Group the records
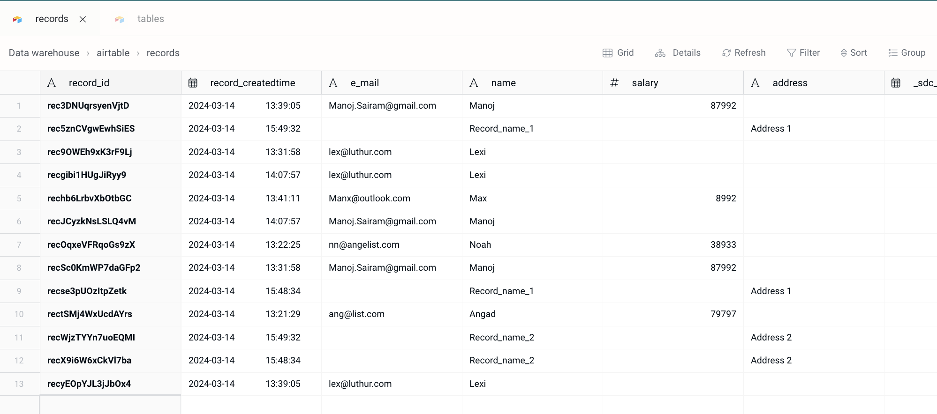The image size is (937, 414). pos(907,53)
